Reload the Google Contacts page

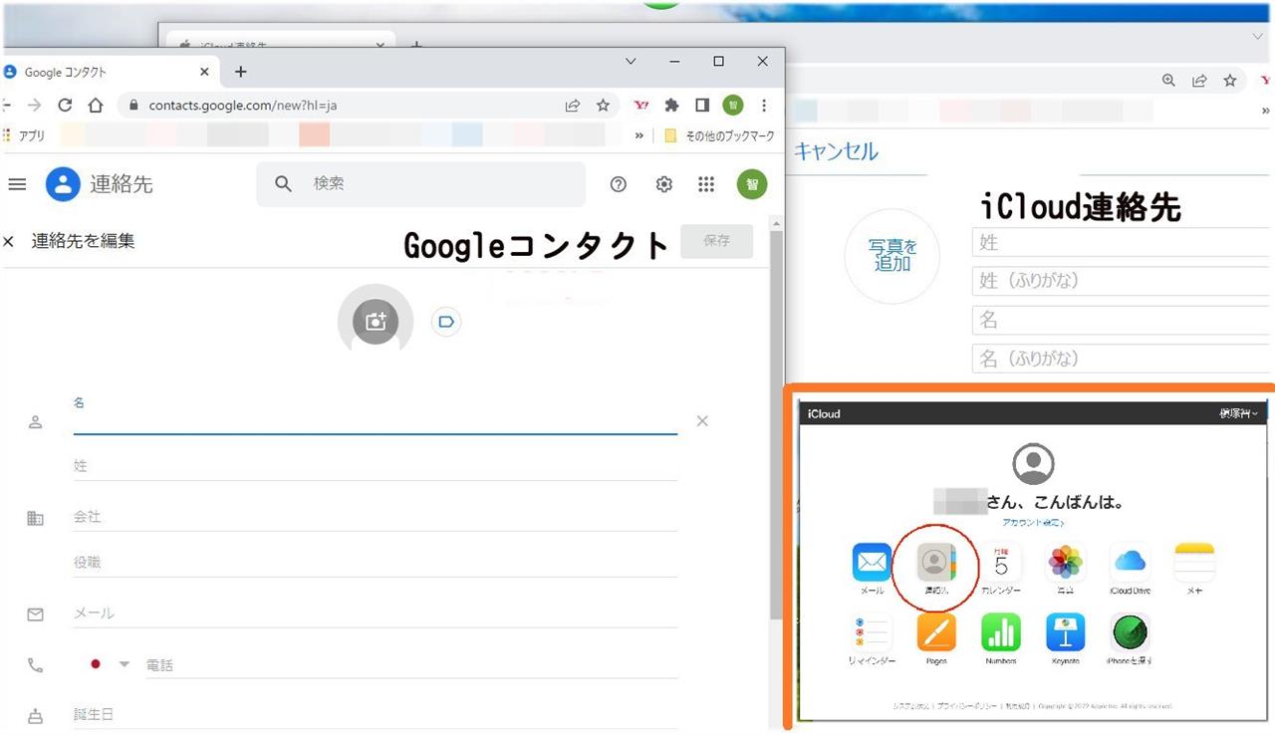pos(65,105)
